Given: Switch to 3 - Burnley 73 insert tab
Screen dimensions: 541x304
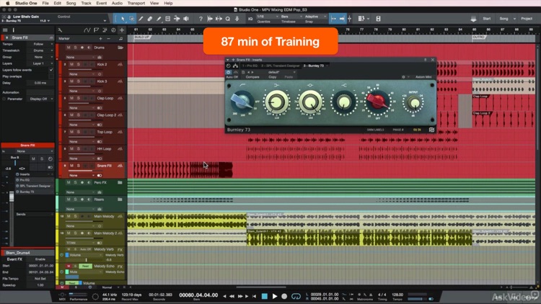Looking at the screenshot, I should point(314,66).
